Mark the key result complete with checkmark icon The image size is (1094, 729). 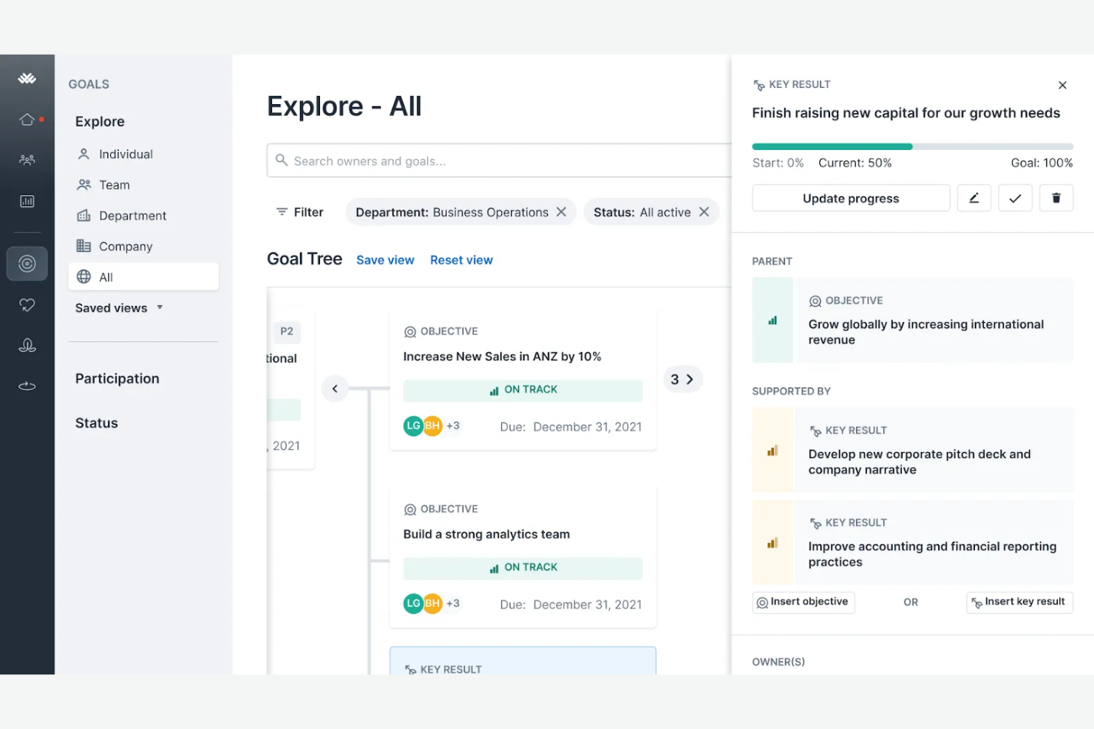click(1015, 197)
